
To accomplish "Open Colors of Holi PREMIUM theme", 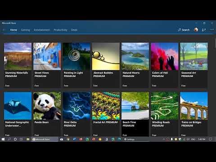I will click(165, 65).
